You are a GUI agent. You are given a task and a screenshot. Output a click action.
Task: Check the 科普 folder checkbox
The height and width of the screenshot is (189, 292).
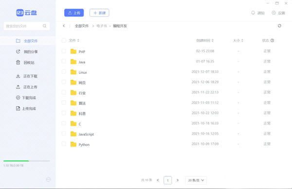coord(64,113)
